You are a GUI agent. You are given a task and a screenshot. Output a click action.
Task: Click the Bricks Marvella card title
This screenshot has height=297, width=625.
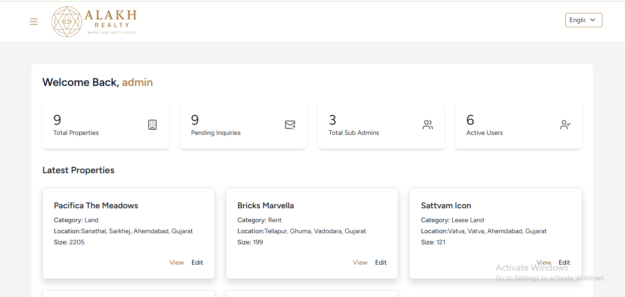pyautogui.click(x=266, y=206)
